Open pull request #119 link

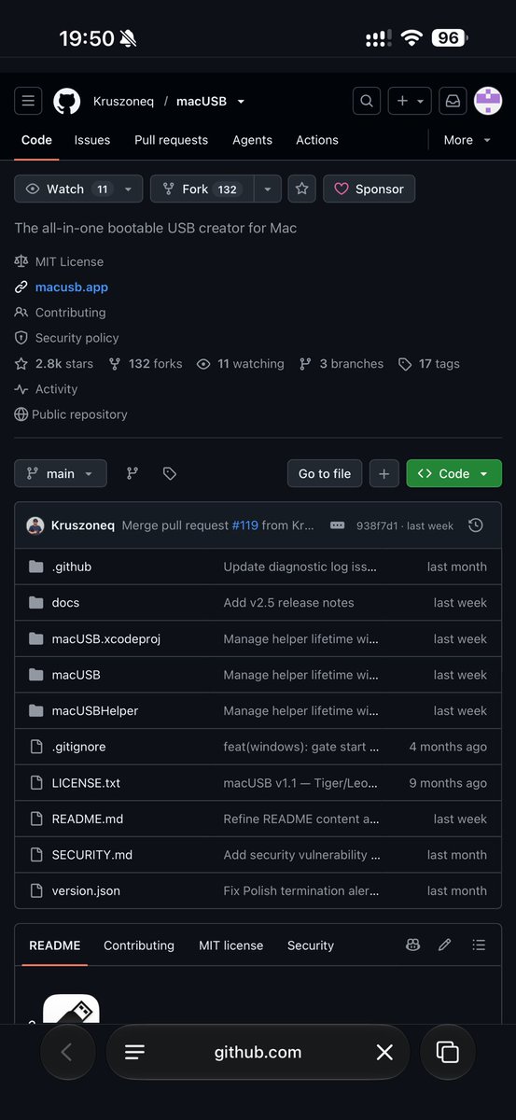[x=244, y=525]
